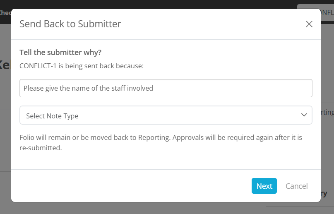The height and width of the screenshot is (214, 334).
Task: Click the staff name reason text field
Action: point(166,88)
